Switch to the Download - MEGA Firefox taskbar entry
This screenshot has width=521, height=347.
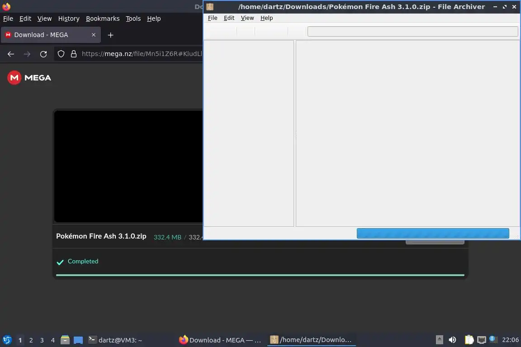(x=220, y=340)
